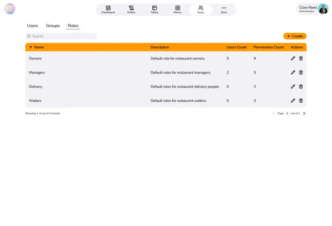The height and width of the screenshot is (226, 332).
Task: Delete the Owners role using trash icon
Action: point(301,59)
